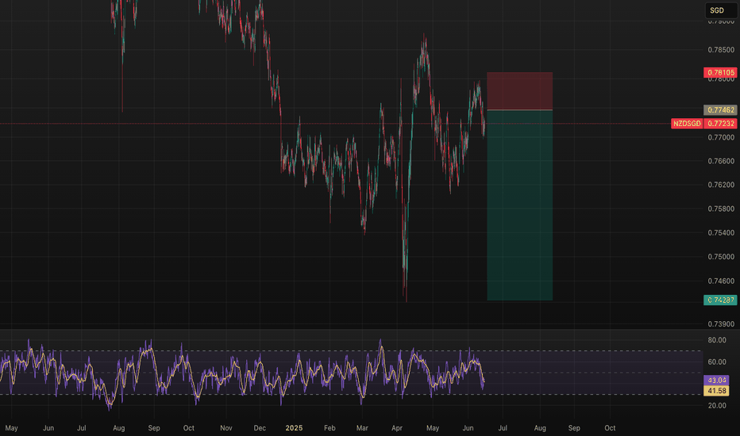740x436 pixels.
Task: Click the Feb label on the time axis
Action: click(330, 428)
